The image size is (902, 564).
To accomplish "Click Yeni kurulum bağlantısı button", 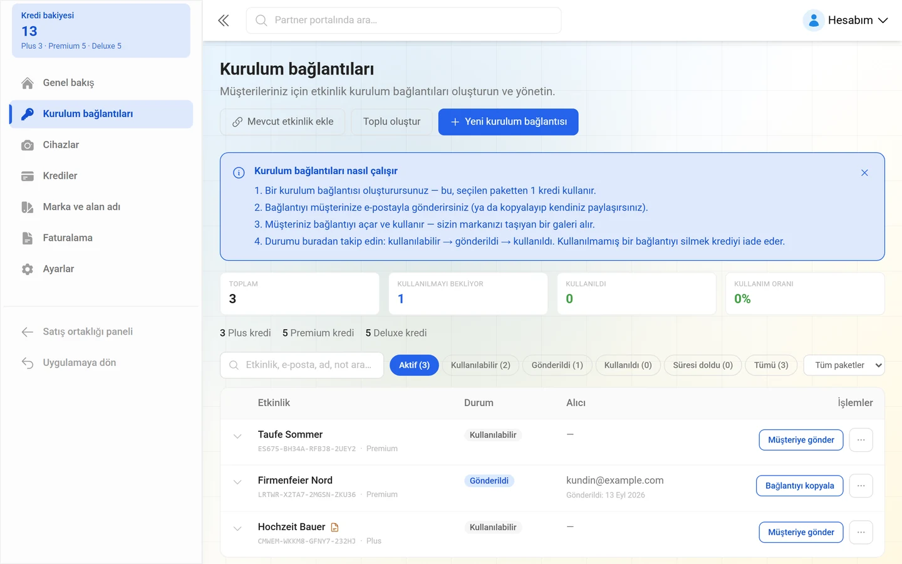I will tap(508, 122).
